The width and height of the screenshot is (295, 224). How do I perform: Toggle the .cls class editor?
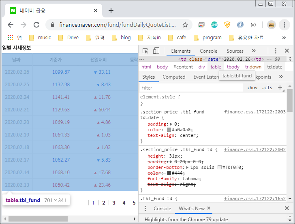click(267, 87)
